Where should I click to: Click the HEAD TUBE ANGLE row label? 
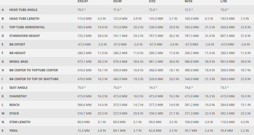click(23, 10)
